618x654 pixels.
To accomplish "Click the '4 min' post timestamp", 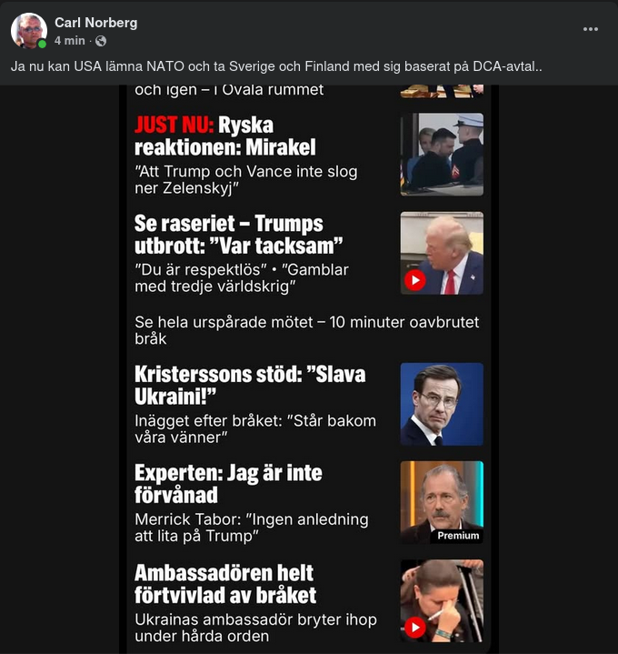I will (x=69, y=41).
